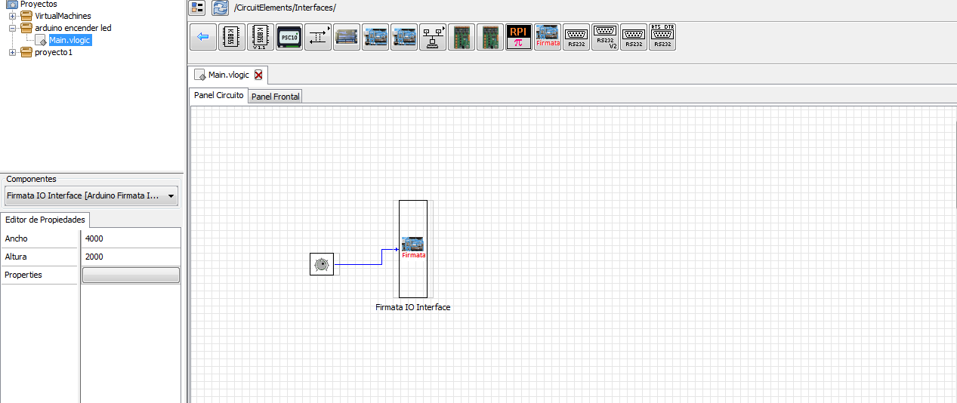Click the Altura value field 2000
Viewport: 957px width, 403px height.
[131, 257]
